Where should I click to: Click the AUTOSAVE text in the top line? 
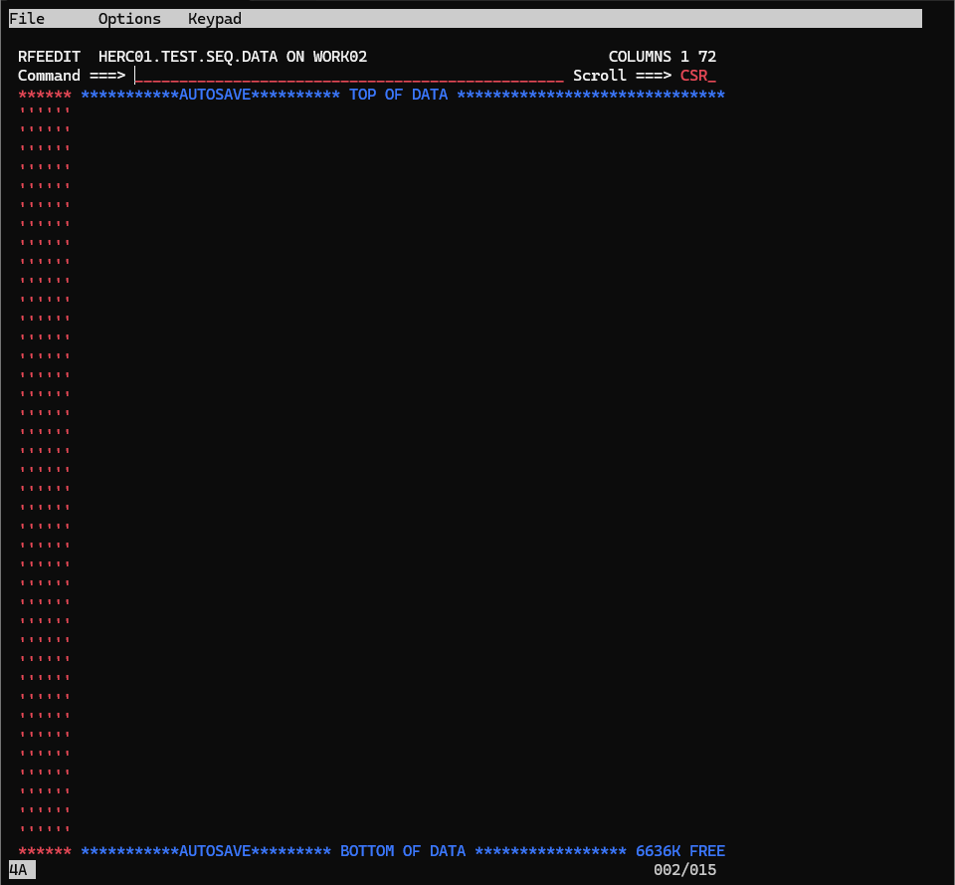pyautogui.click(x=215, y=95)
